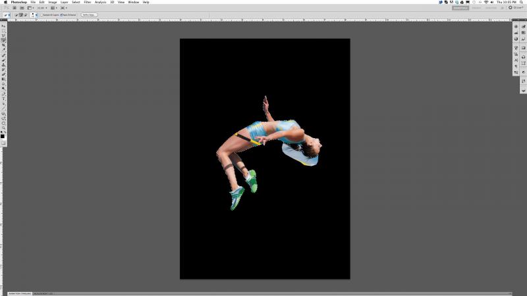Click the foreground color swatch
The image size is (527, 296).
pos(2,135)
